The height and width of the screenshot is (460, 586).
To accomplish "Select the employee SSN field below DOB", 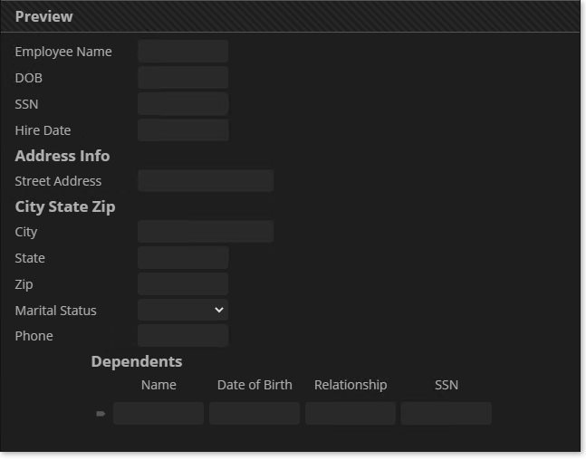I will tap(183, 104).
